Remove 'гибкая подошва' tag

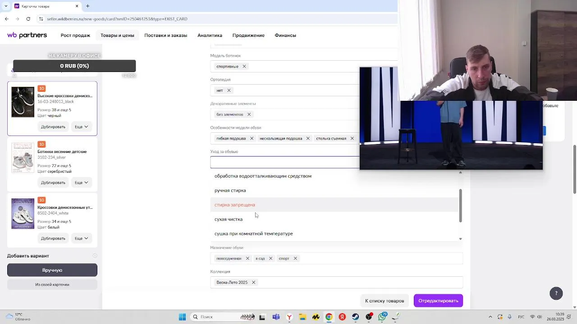(252, 139)
